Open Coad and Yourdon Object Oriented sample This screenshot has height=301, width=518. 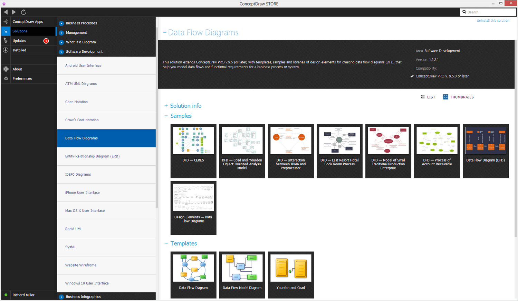pos(242,151)
